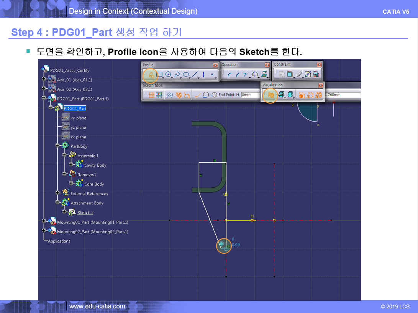Select the yz plane tree item

click(x=78, y=128)
